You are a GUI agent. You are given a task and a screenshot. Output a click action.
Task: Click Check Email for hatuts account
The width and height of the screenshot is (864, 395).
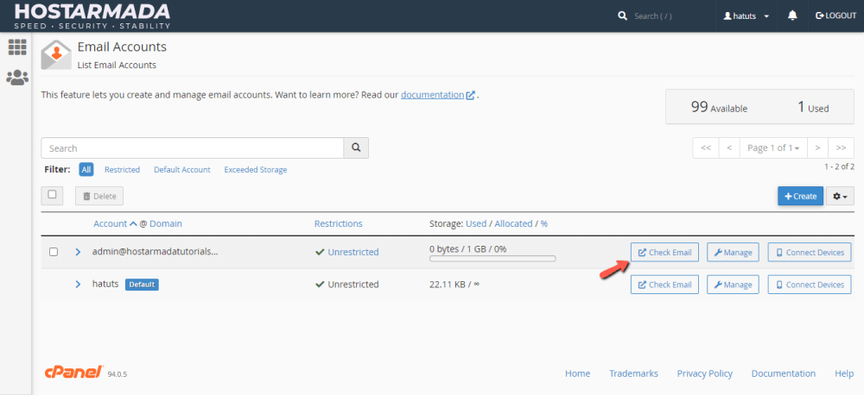point(664,285)
